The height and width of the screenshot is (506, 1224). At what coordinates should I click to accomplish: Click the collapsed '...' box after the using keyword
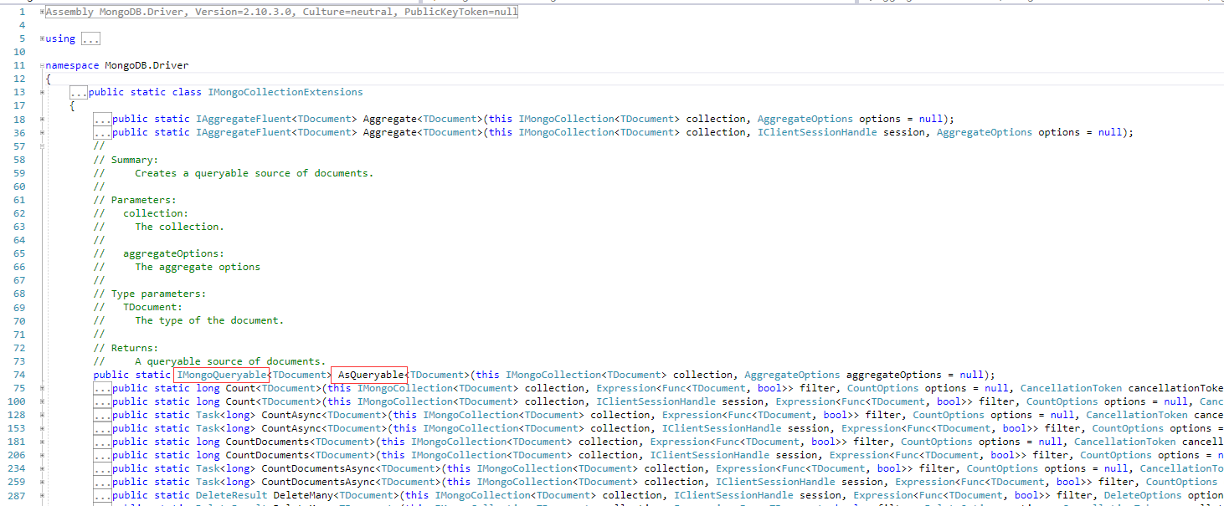[90, 38]
